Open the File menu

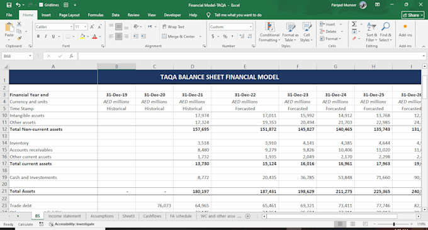click(9, 15)
